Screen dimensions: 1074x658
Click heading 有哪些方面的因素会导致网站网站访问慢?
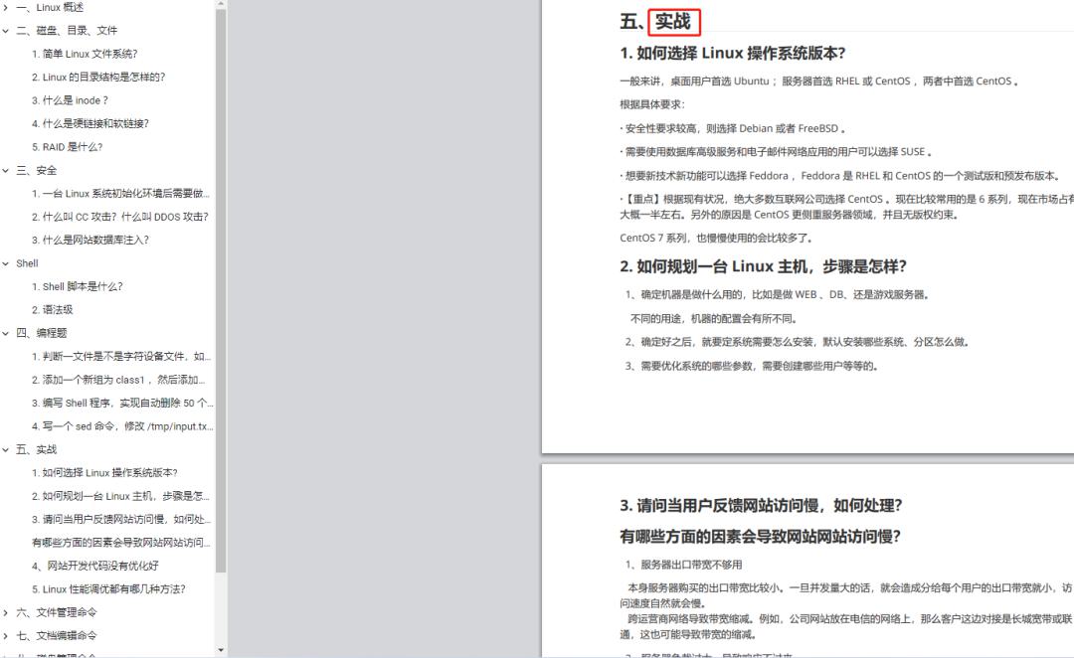coord(760,536)
